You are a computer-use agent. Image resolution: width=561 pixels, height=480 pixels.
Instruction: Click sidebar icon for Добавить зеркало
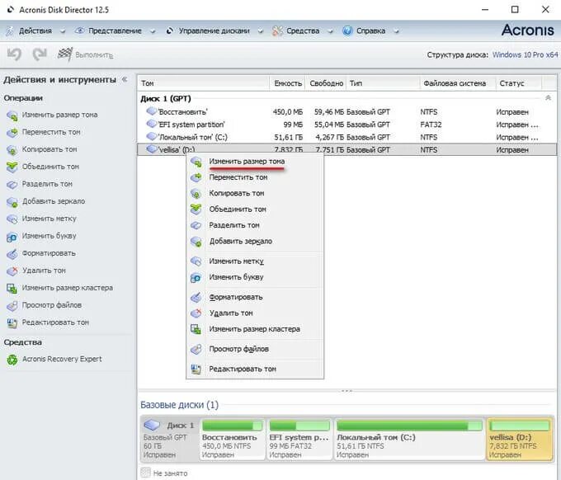pyautogui.click(x=12, y=202)
